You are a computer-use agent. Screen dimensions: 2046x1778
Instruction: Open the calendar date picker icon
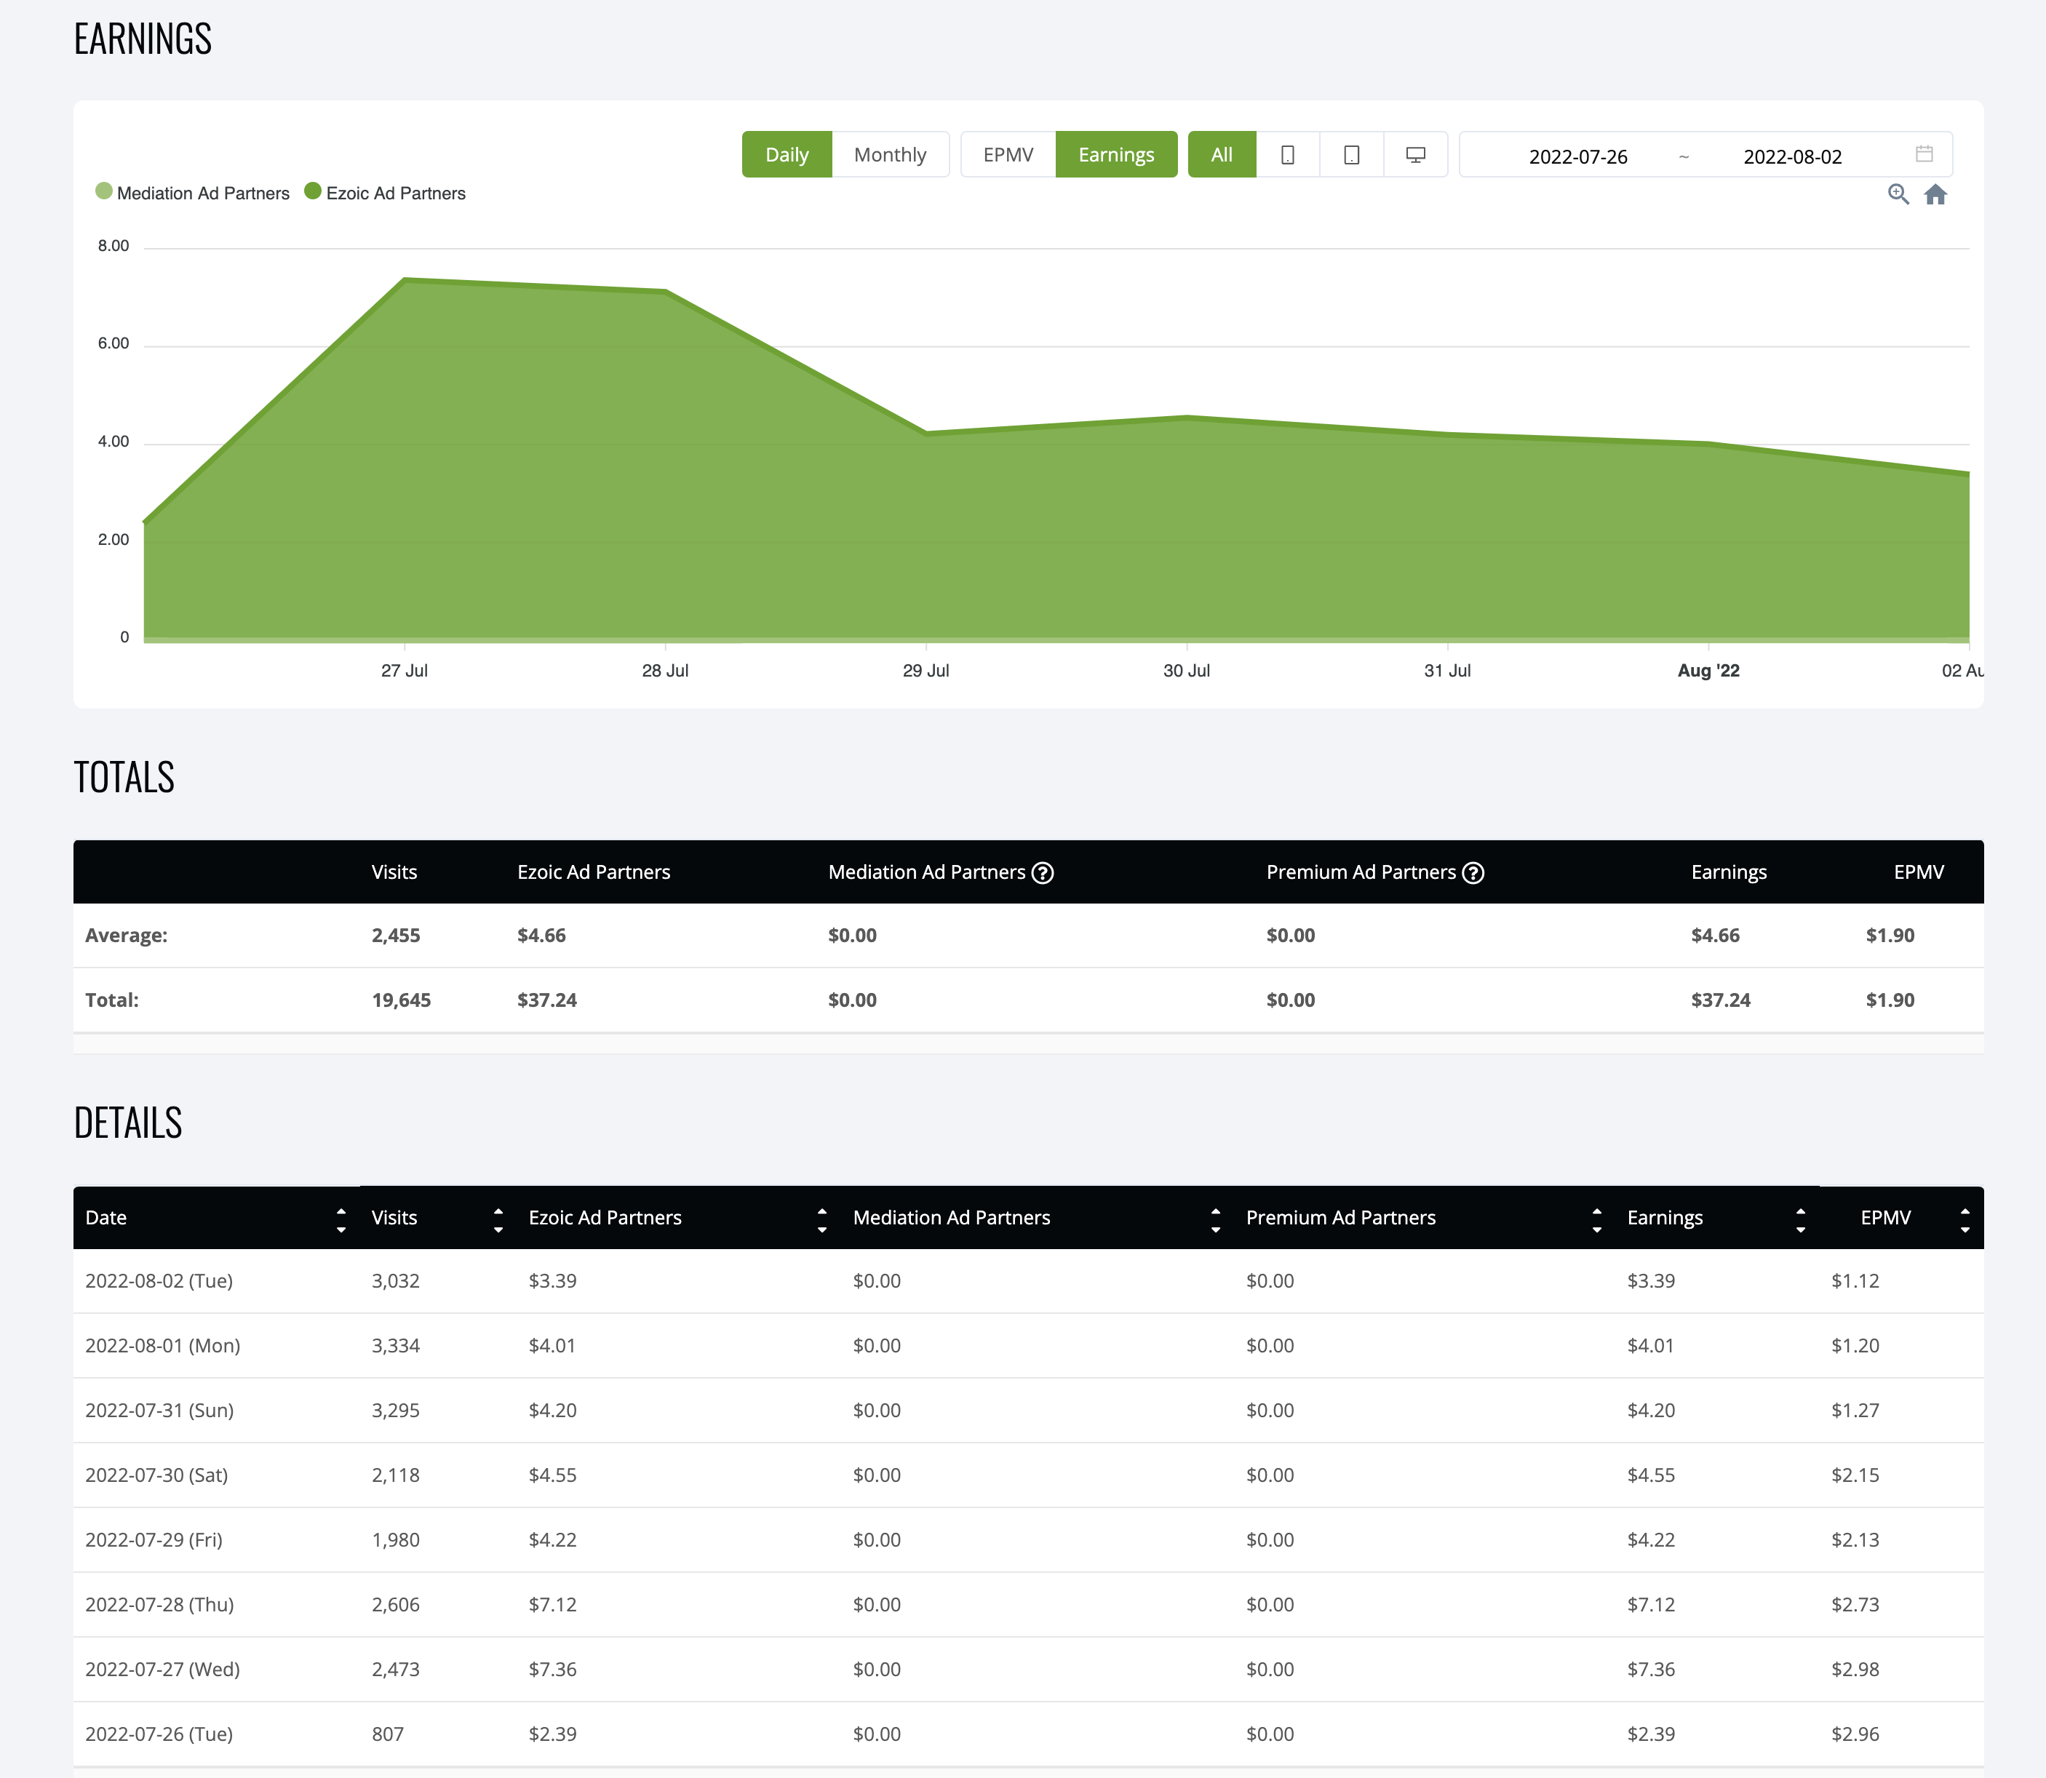pyautogui.click(x=1924, y=154)
